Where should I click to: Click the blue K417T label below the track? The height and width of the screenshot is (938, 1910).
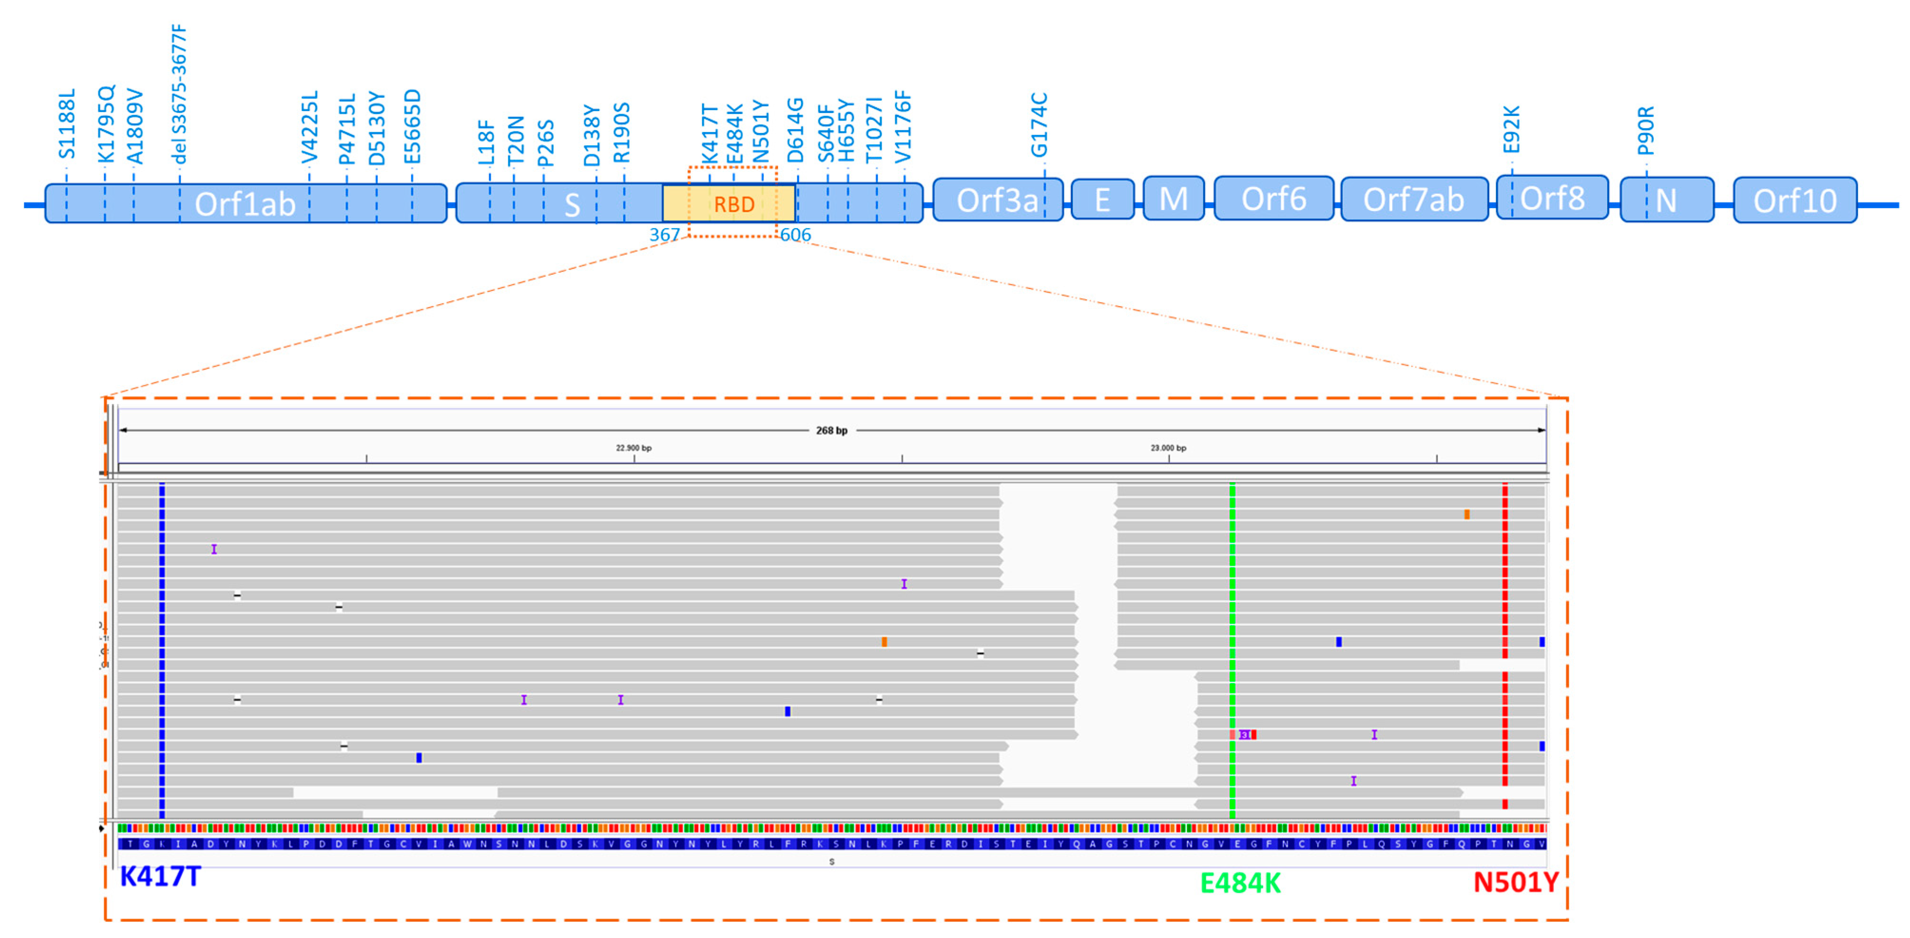160,877
